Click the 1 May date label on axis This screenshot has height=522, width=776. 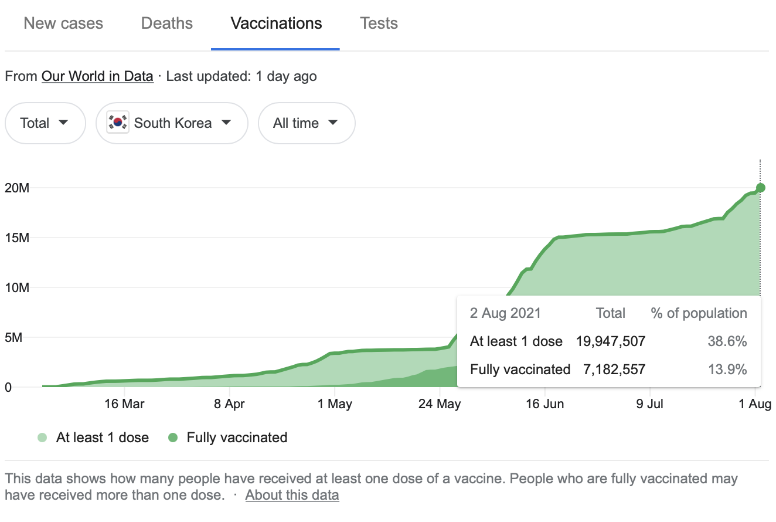(x=335, y=404)
